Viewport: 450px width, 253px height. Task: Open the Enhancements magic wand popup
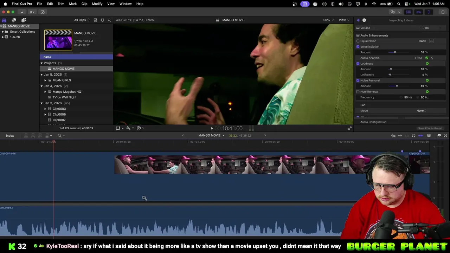pyautogui.click(x=130, y=128)
